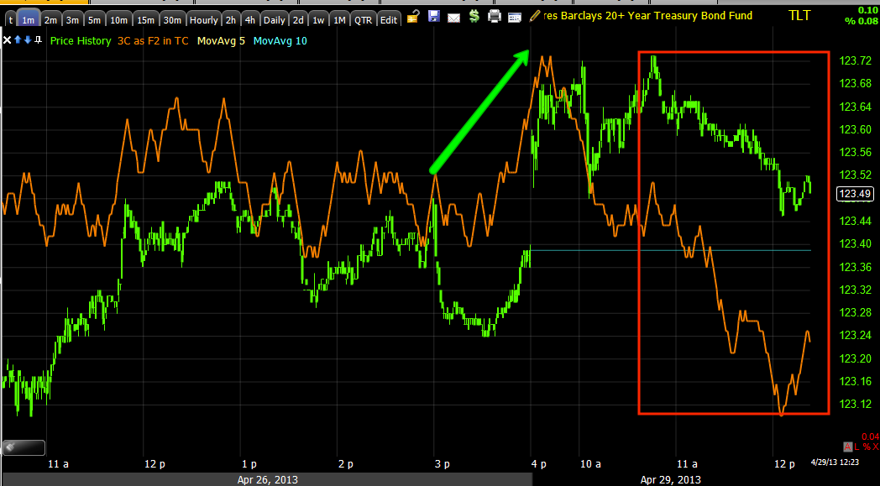Viewport: 880px width, 486px height.
Task: Print the chart with printer icon
Action: (x=494, y=16)
